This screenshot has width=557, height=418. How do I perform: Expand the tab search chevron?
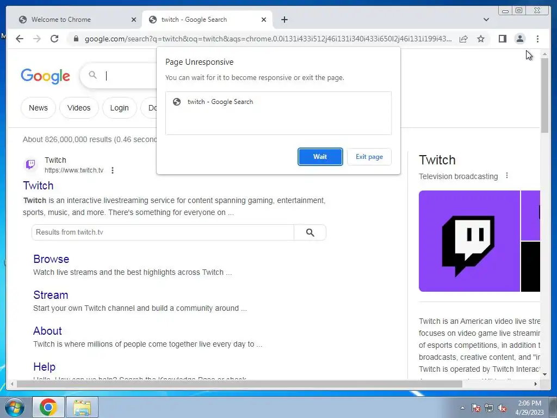pyautogui.click(x=486, y=20)
